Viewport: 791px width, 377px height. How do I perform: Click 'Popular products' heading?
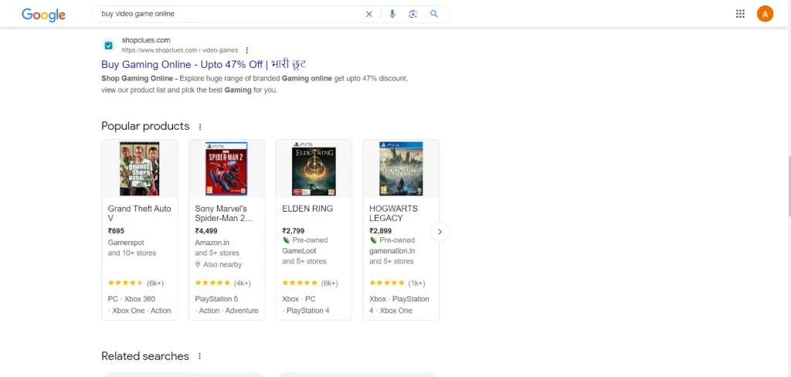coord(145,126)
